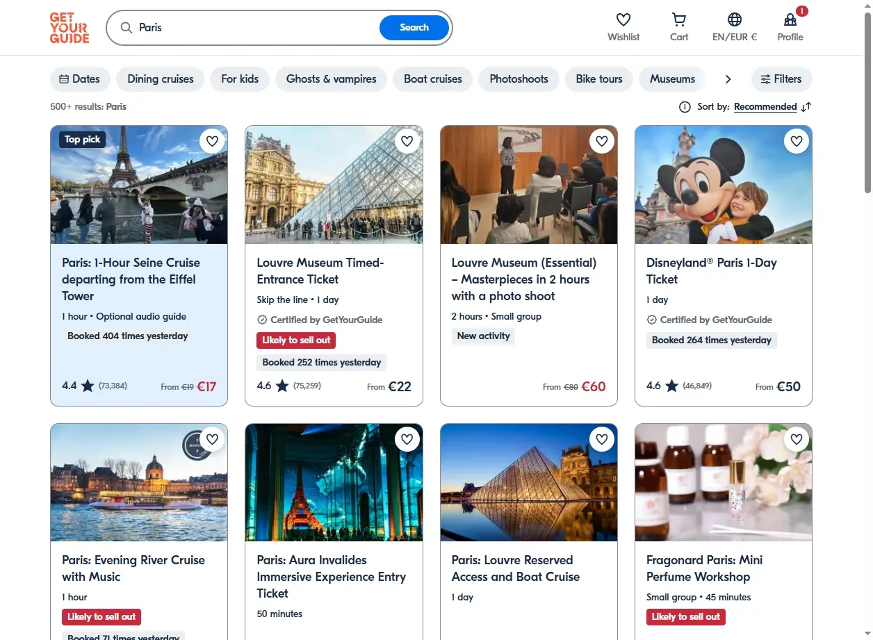Screen dimensions: 873x640
Task: Click Booked 264 times yesterday label
Action: (712, 340)
